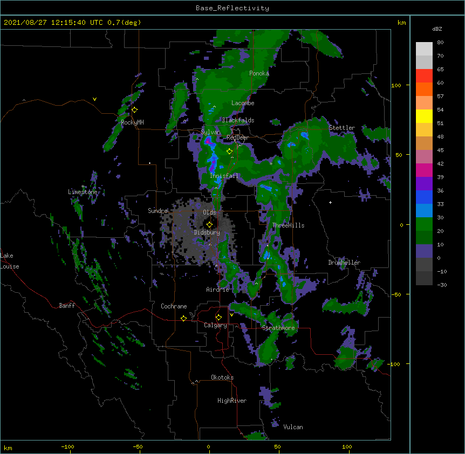Click the Vulcan town label
Screen dimensions: 465x454
click(x=293, y=427)
